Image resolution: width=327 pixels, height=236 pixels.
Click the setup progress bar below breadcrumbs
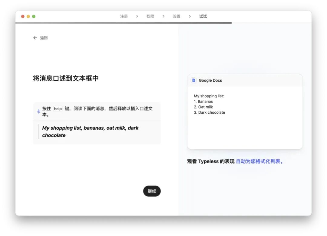point(124,23)
